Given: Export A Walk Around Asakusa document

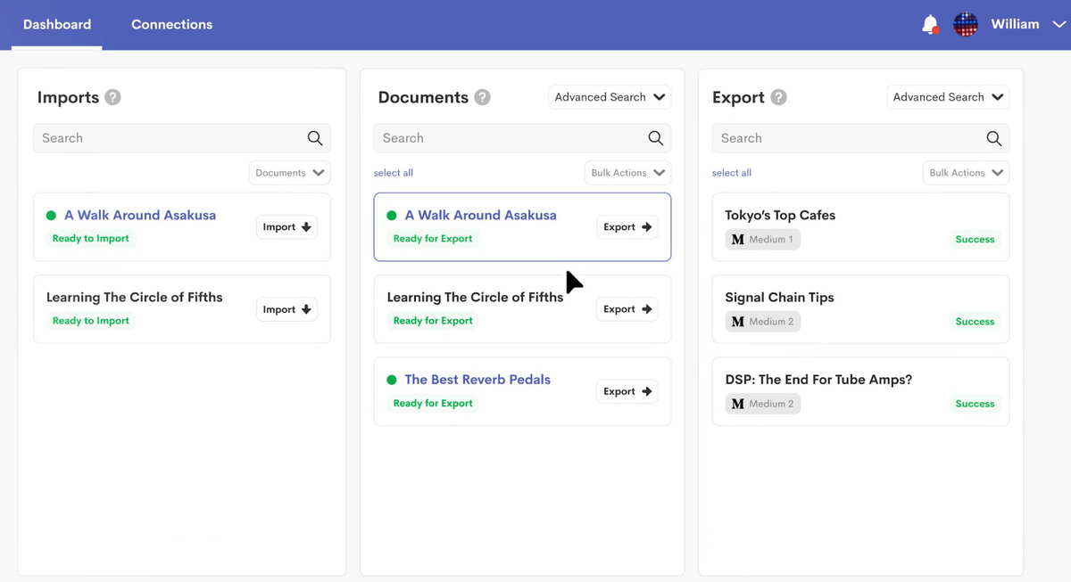Looking at the screenshot, I should (627, 227).
